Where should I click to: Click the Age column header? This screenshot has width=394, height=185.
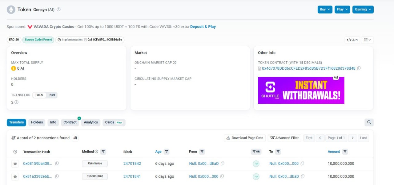pos(158,152)
